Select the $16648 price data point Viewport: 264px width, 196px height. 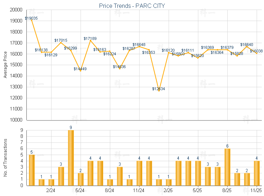[x=139, y=46]
